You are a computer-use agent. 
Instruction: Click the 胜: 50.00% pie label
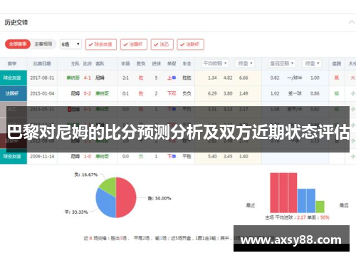(x=159, y=198)
